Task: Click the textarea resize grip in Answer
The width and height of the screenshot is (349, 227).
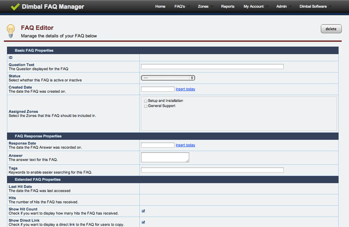Action: (187, 161)
